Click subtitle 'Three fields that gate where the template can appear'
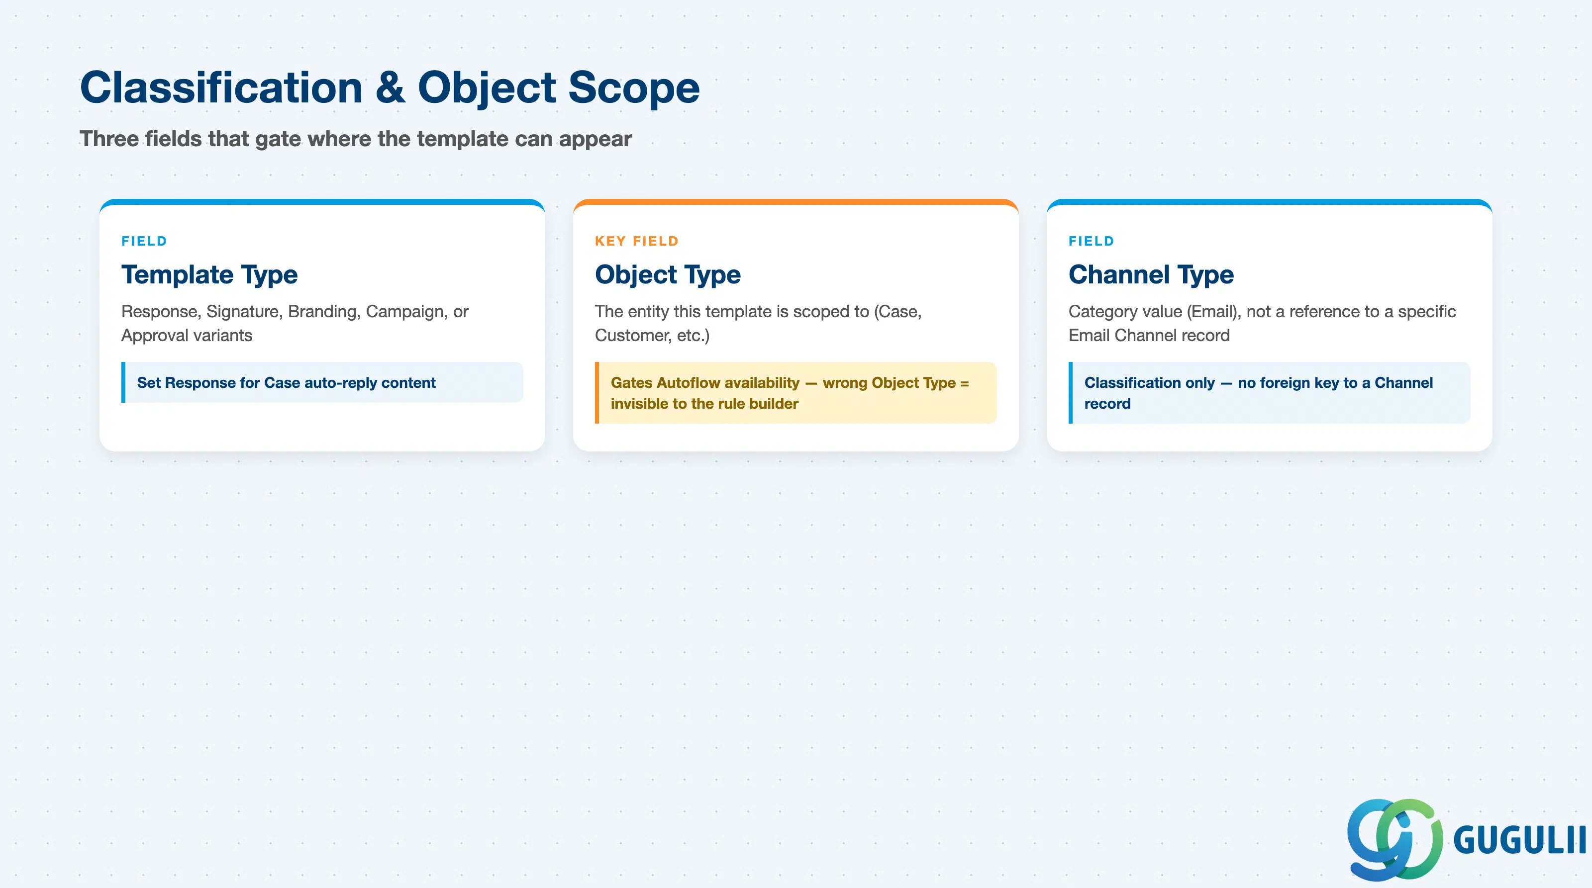This screenshot has height=888, width=1592. 355,138
